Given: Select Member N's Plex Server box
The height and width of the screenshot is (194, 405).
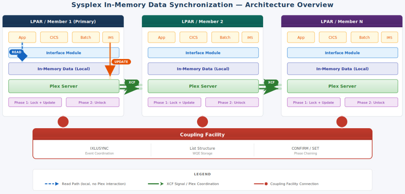Looking at the screenshot, I should (343, 86).
